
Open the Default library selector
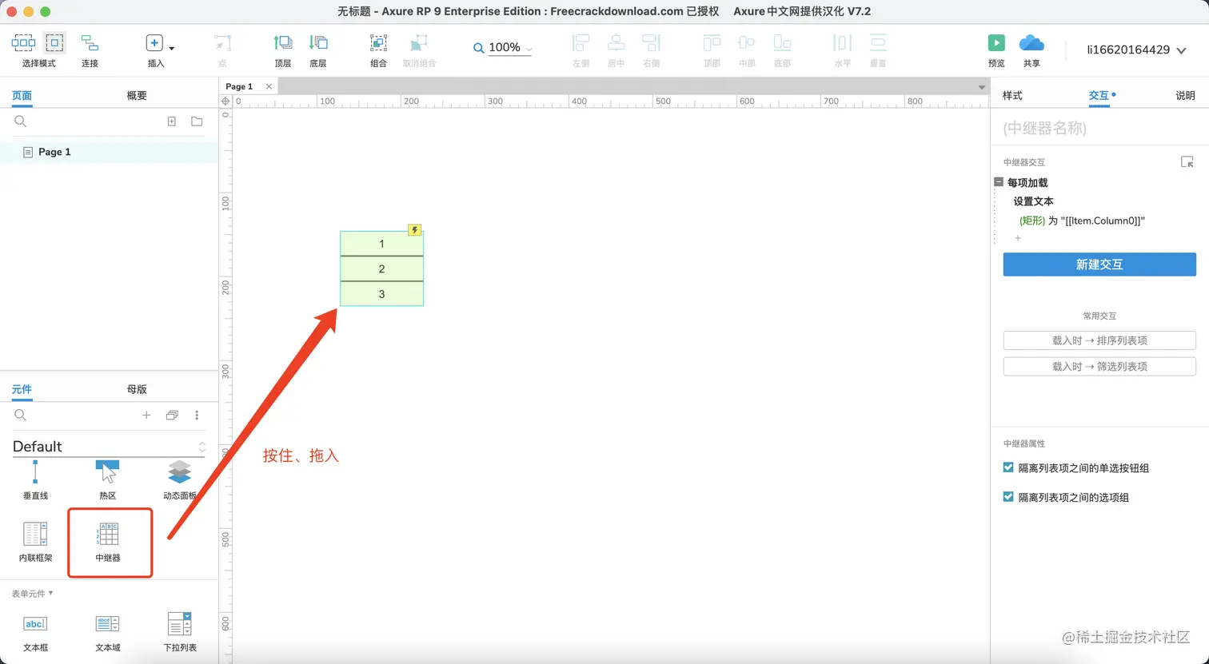point(109,447)
